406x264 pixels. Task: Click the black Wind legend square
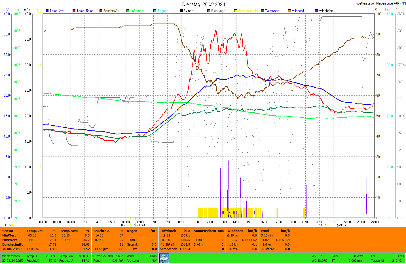182,11
